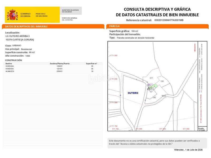Click the 'Clase:' label

click(8, 46)
